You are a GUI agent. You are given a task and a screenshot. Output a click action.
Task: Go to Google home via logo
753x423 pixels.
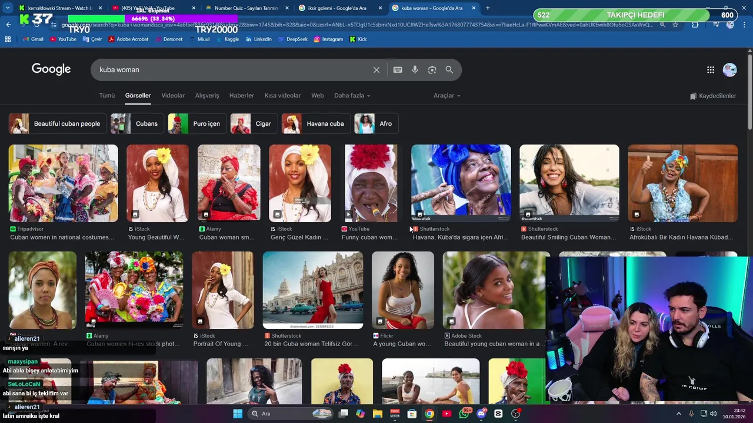tap(51, 69)
